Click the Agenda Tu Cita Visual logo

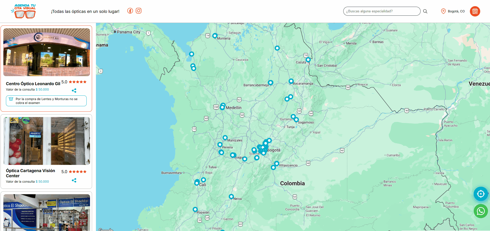pyautogui.click(x=25, y=11)
